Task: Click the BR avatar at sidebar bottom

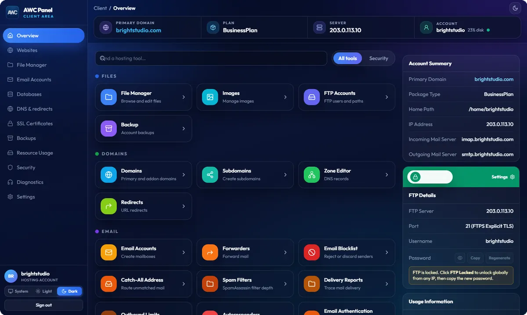Action: (11, 276)
